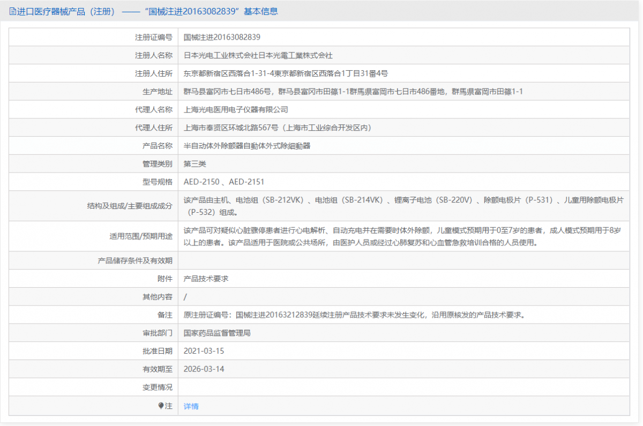
Task: Select production address 群马县富冈市 value
Action: tap(353, 92)
